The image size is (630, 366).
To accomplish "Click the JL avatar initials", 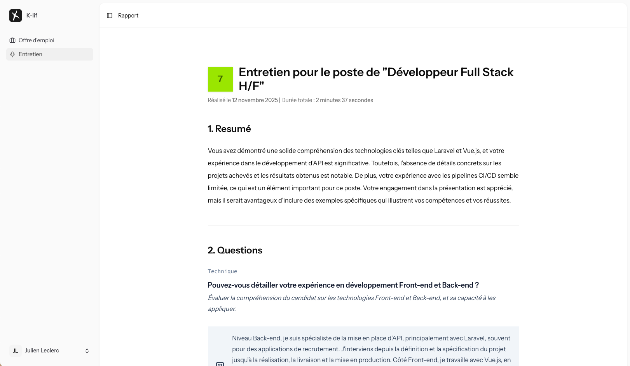I will [16, 350].
